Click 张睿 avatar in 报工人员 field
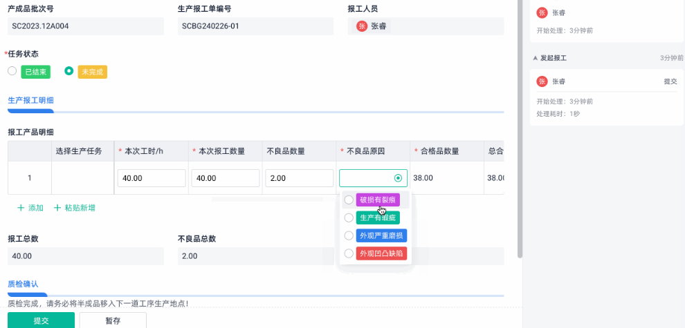The height and width of the screenshot is (328, 685). tap(362, 26)
